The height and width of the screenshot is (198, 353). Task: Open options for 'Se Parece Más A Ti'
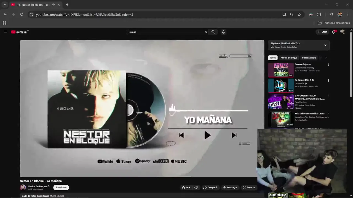tap(328, 81)
